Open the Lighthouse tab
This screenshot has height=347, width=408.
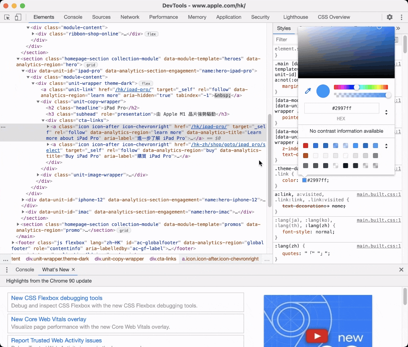point(295,17)
